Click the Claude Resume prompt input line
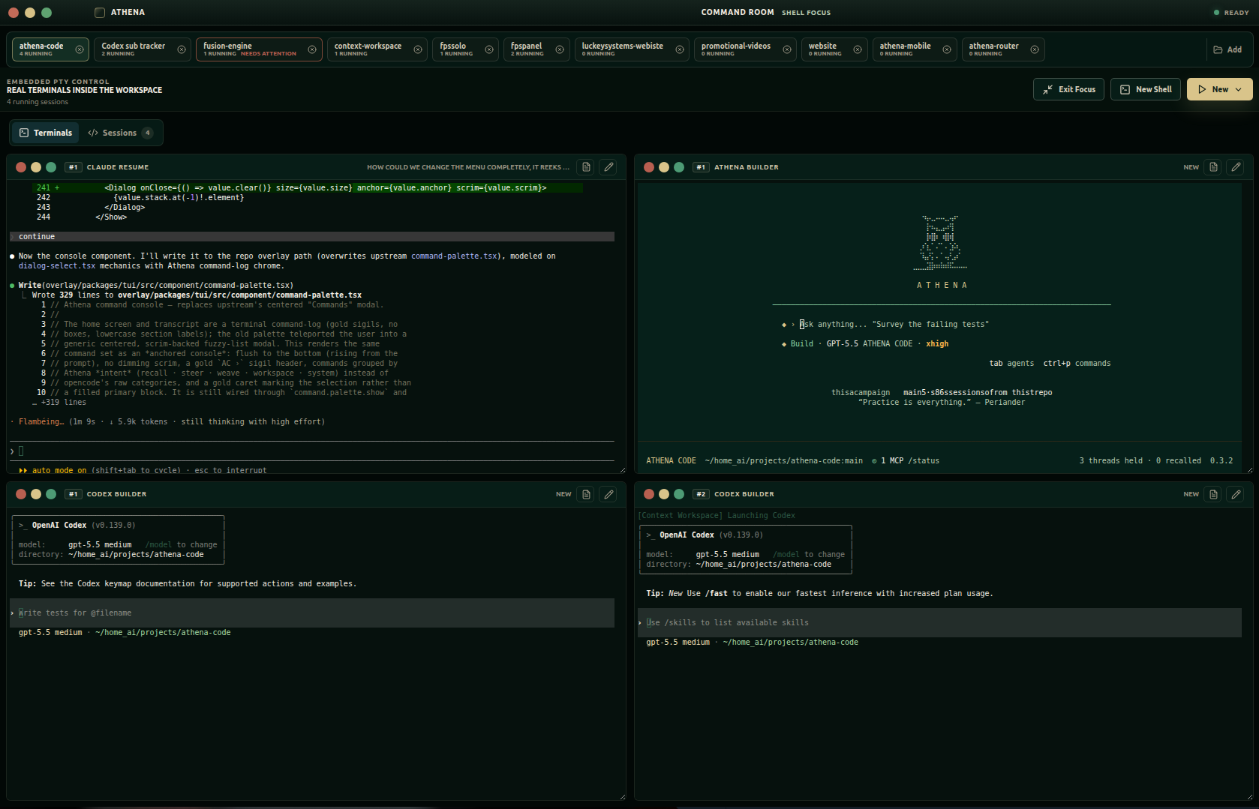Image resolution: width=1259 pixels, height=809 pixels. click(x=312, y=451)
